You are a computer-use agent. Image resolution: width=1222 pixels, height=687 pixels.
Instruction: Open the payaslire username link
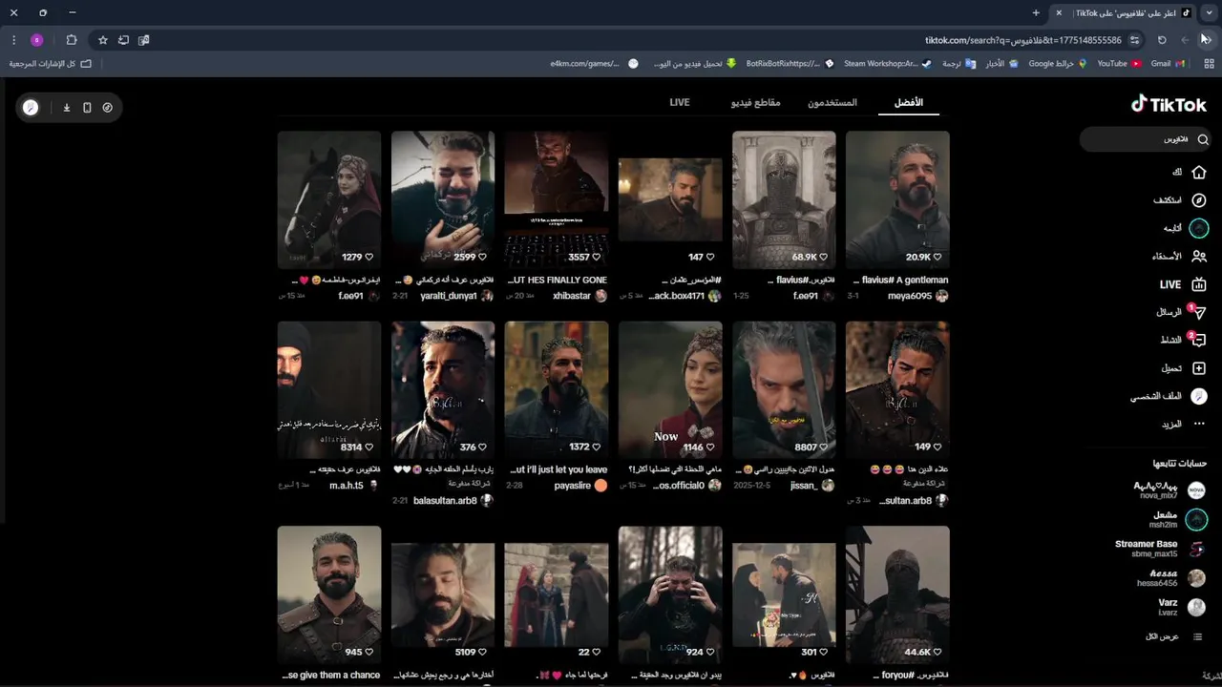pyautogui.click(x=572, y=486)
